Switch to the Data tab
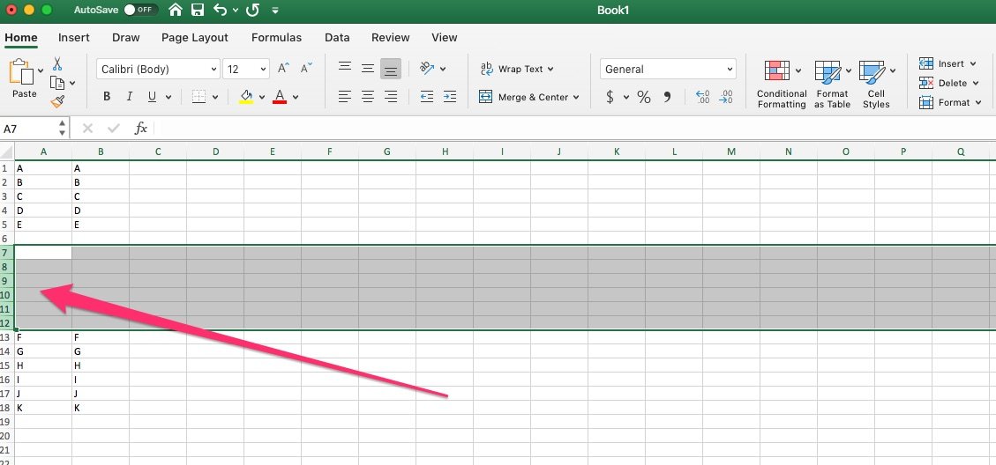996x465 pixels. point(337,37)
